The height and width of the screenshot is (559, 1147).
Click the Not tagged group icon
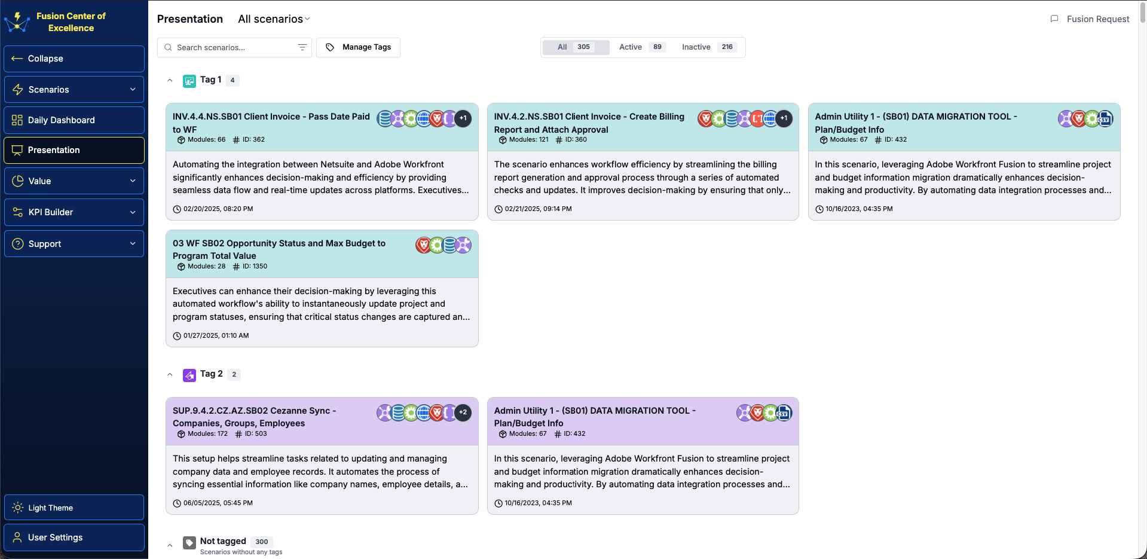click(189, 542)
